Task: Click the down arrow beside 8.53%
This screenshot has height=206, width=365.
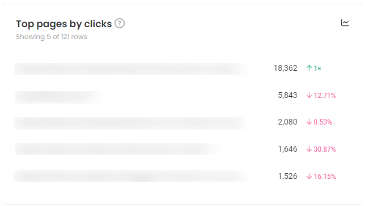Action: point(309,122)
